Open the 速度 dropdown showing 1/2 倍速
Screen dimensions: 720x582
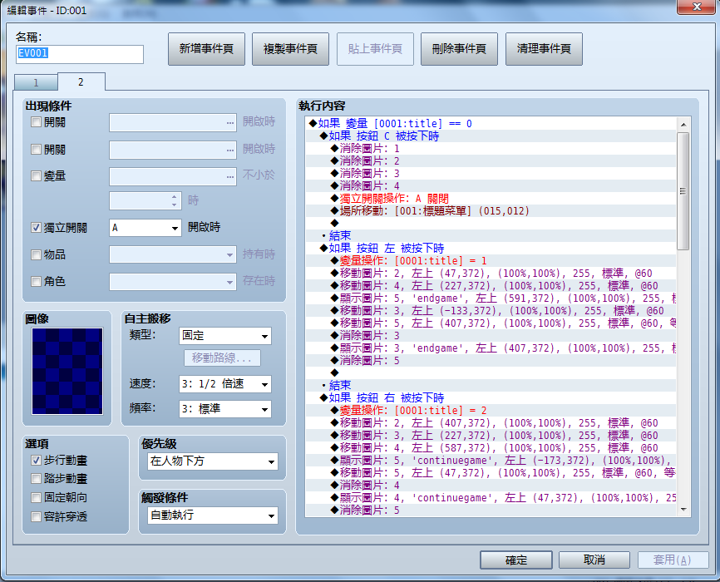pyautogui.click(x=225, y=384)
